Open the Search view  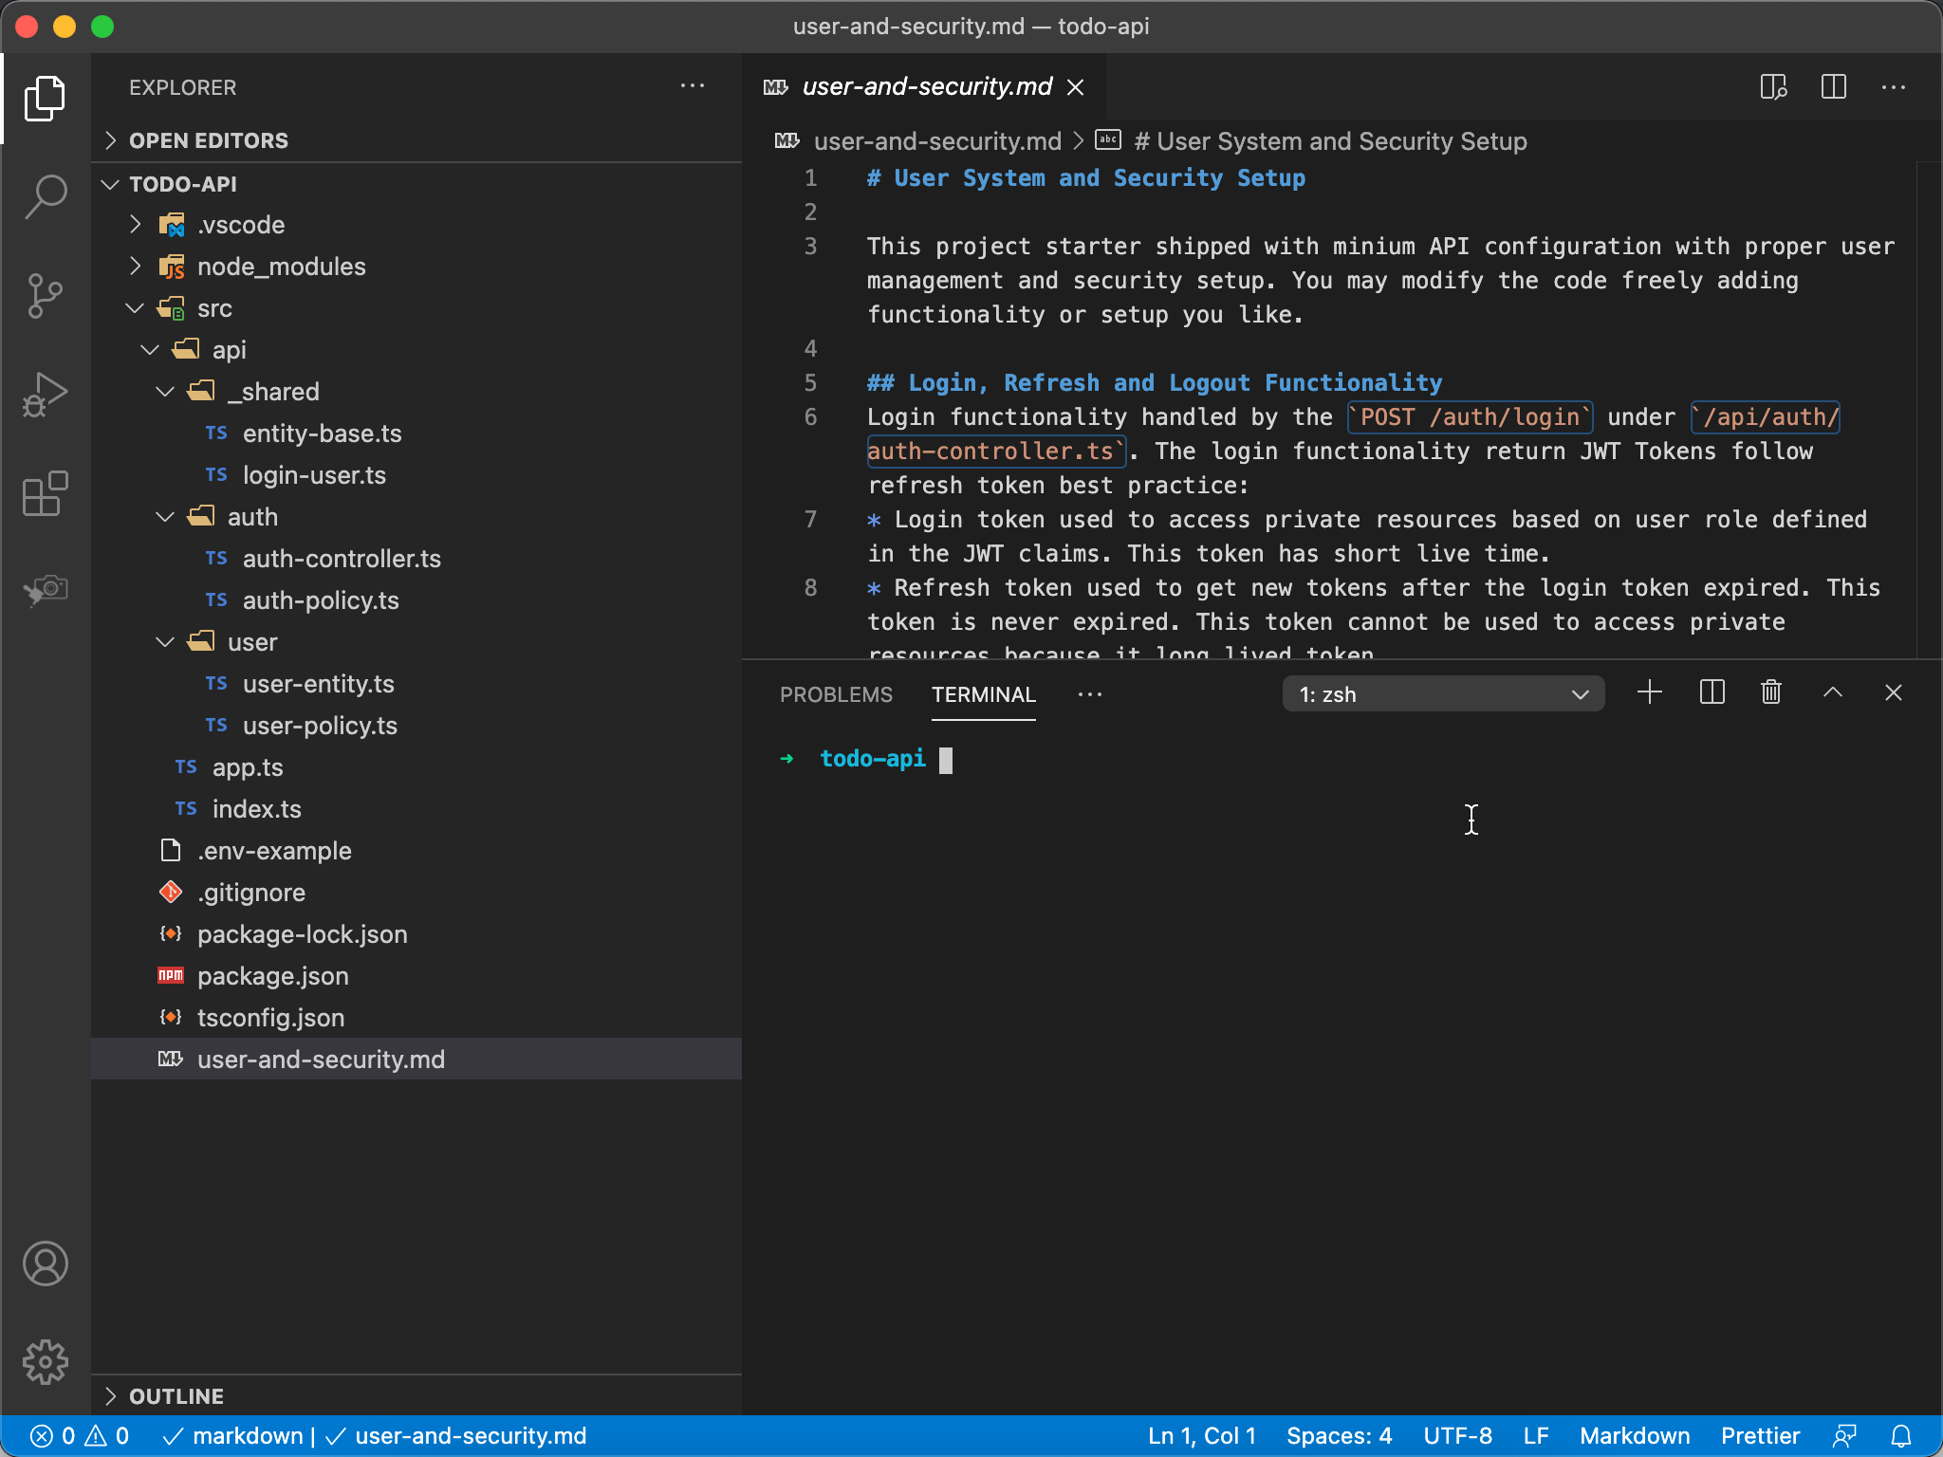click(x=45, y=197)
